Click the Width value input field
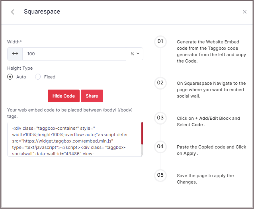Image resolution: width=254 pixels, height=209 pixels. [74, 54]
